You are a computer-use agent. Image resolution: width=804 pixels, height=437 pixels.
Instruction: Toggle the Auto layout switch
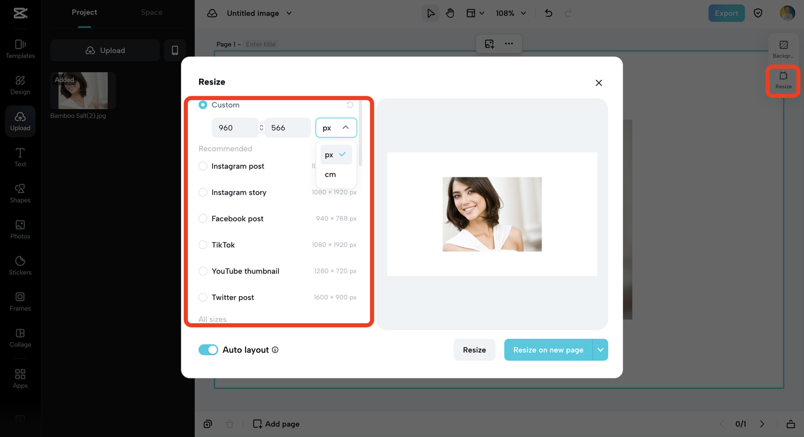click(209, 350)
